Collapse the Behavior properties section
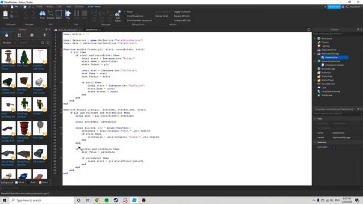This screenshot has height=204, width=363. pyautogui.click(x=315, y=142)
